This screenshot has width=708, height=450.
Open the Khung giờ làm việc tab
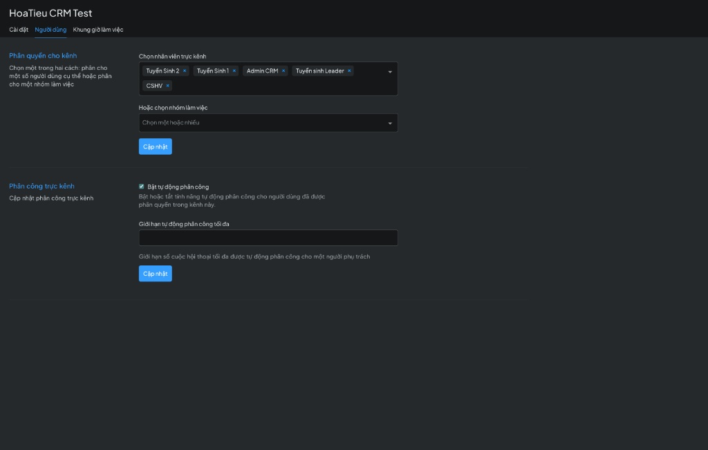point(98,30)
